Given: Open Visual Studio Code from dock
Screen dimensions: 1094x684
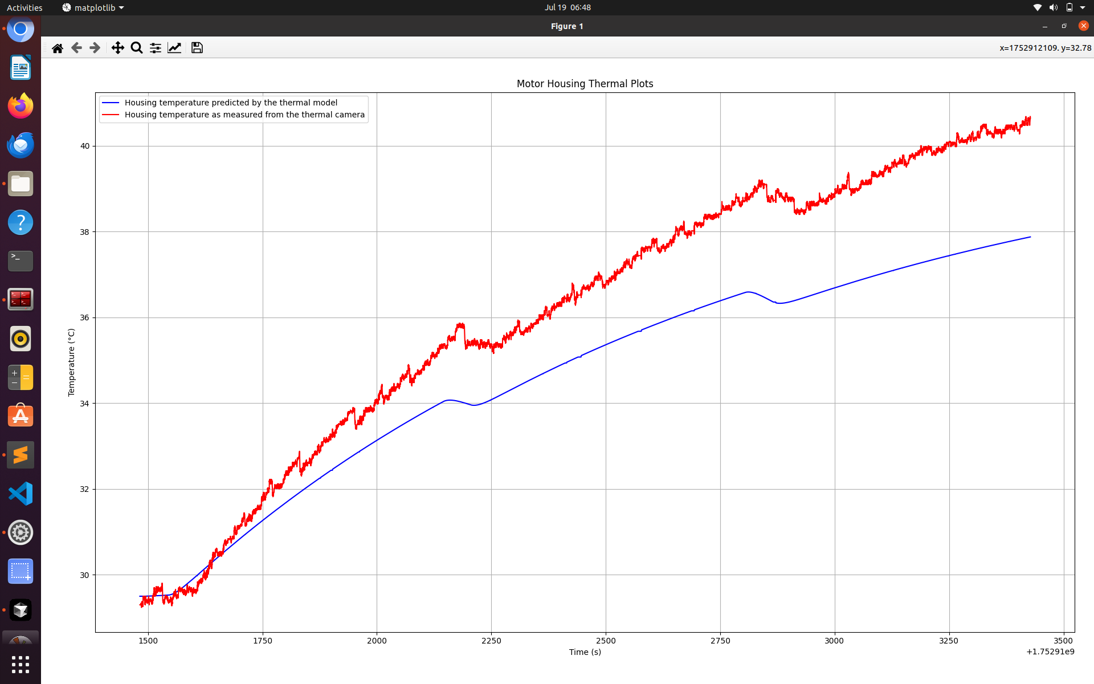Looking at the screenshot, I should click(21, 494).
